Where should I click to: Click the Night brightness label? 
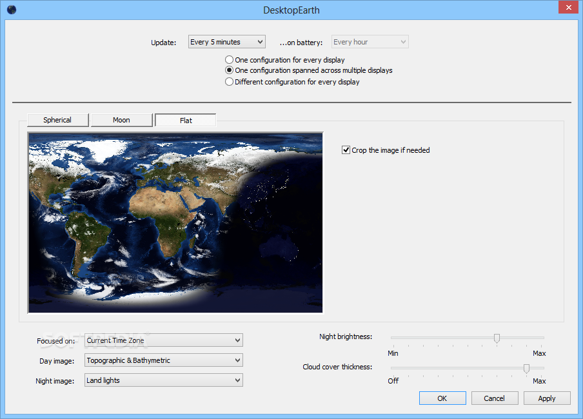tap(346, 336)
